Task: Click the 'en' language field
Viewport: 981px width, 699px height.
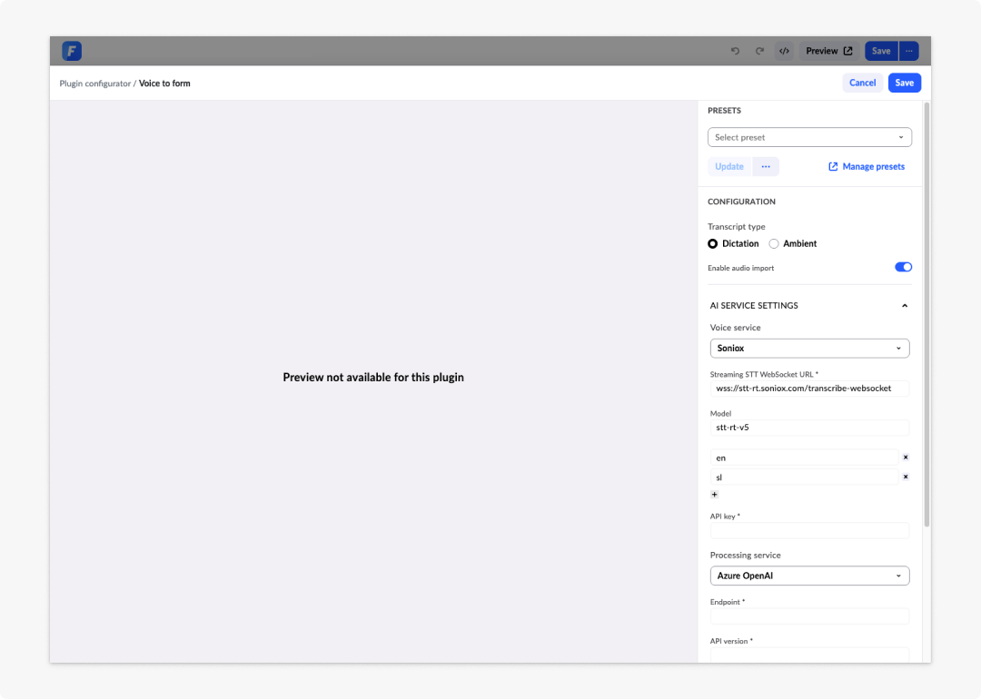Action: [804, 458]
